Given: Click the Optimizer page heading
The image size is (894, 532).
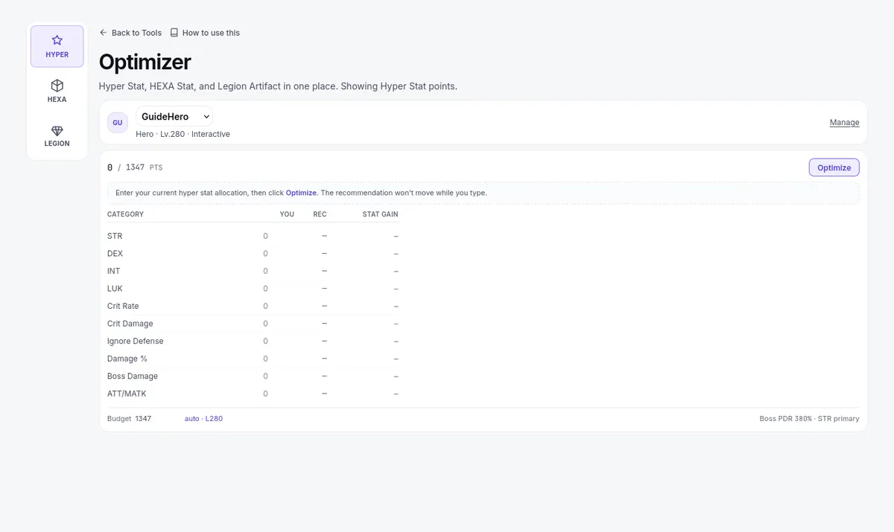Looking at the screenshot, I should coord(145,62).
